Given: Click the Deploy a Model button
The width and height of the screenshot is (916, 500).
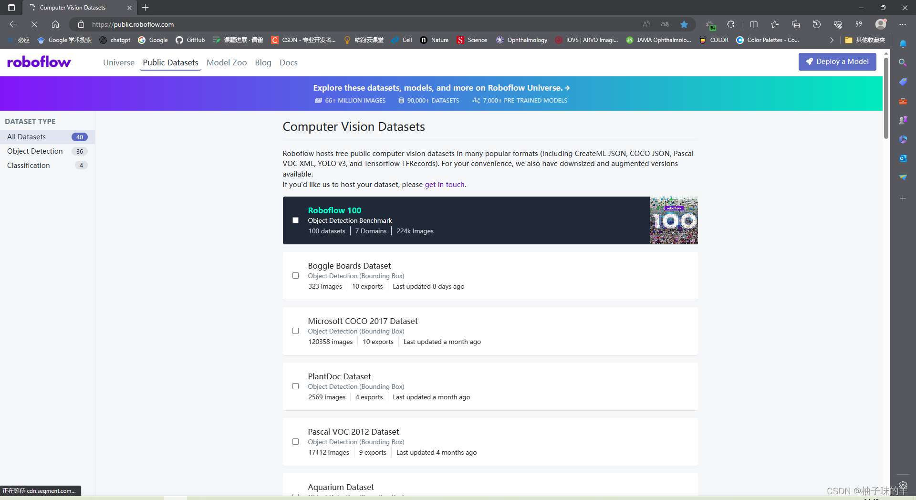Looking at the screenshot, I should 837,62.
